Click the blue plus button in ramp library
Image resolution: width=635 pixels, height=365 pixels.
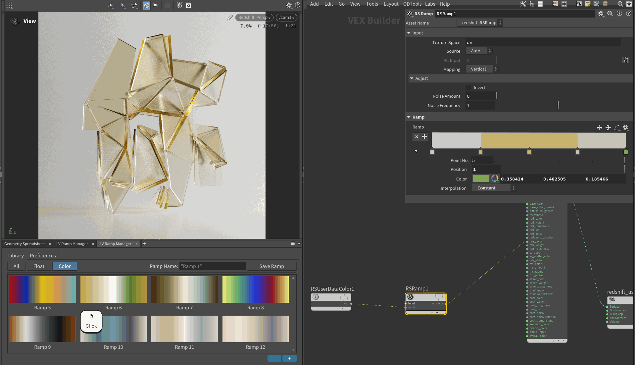click(x=289, y=358)
